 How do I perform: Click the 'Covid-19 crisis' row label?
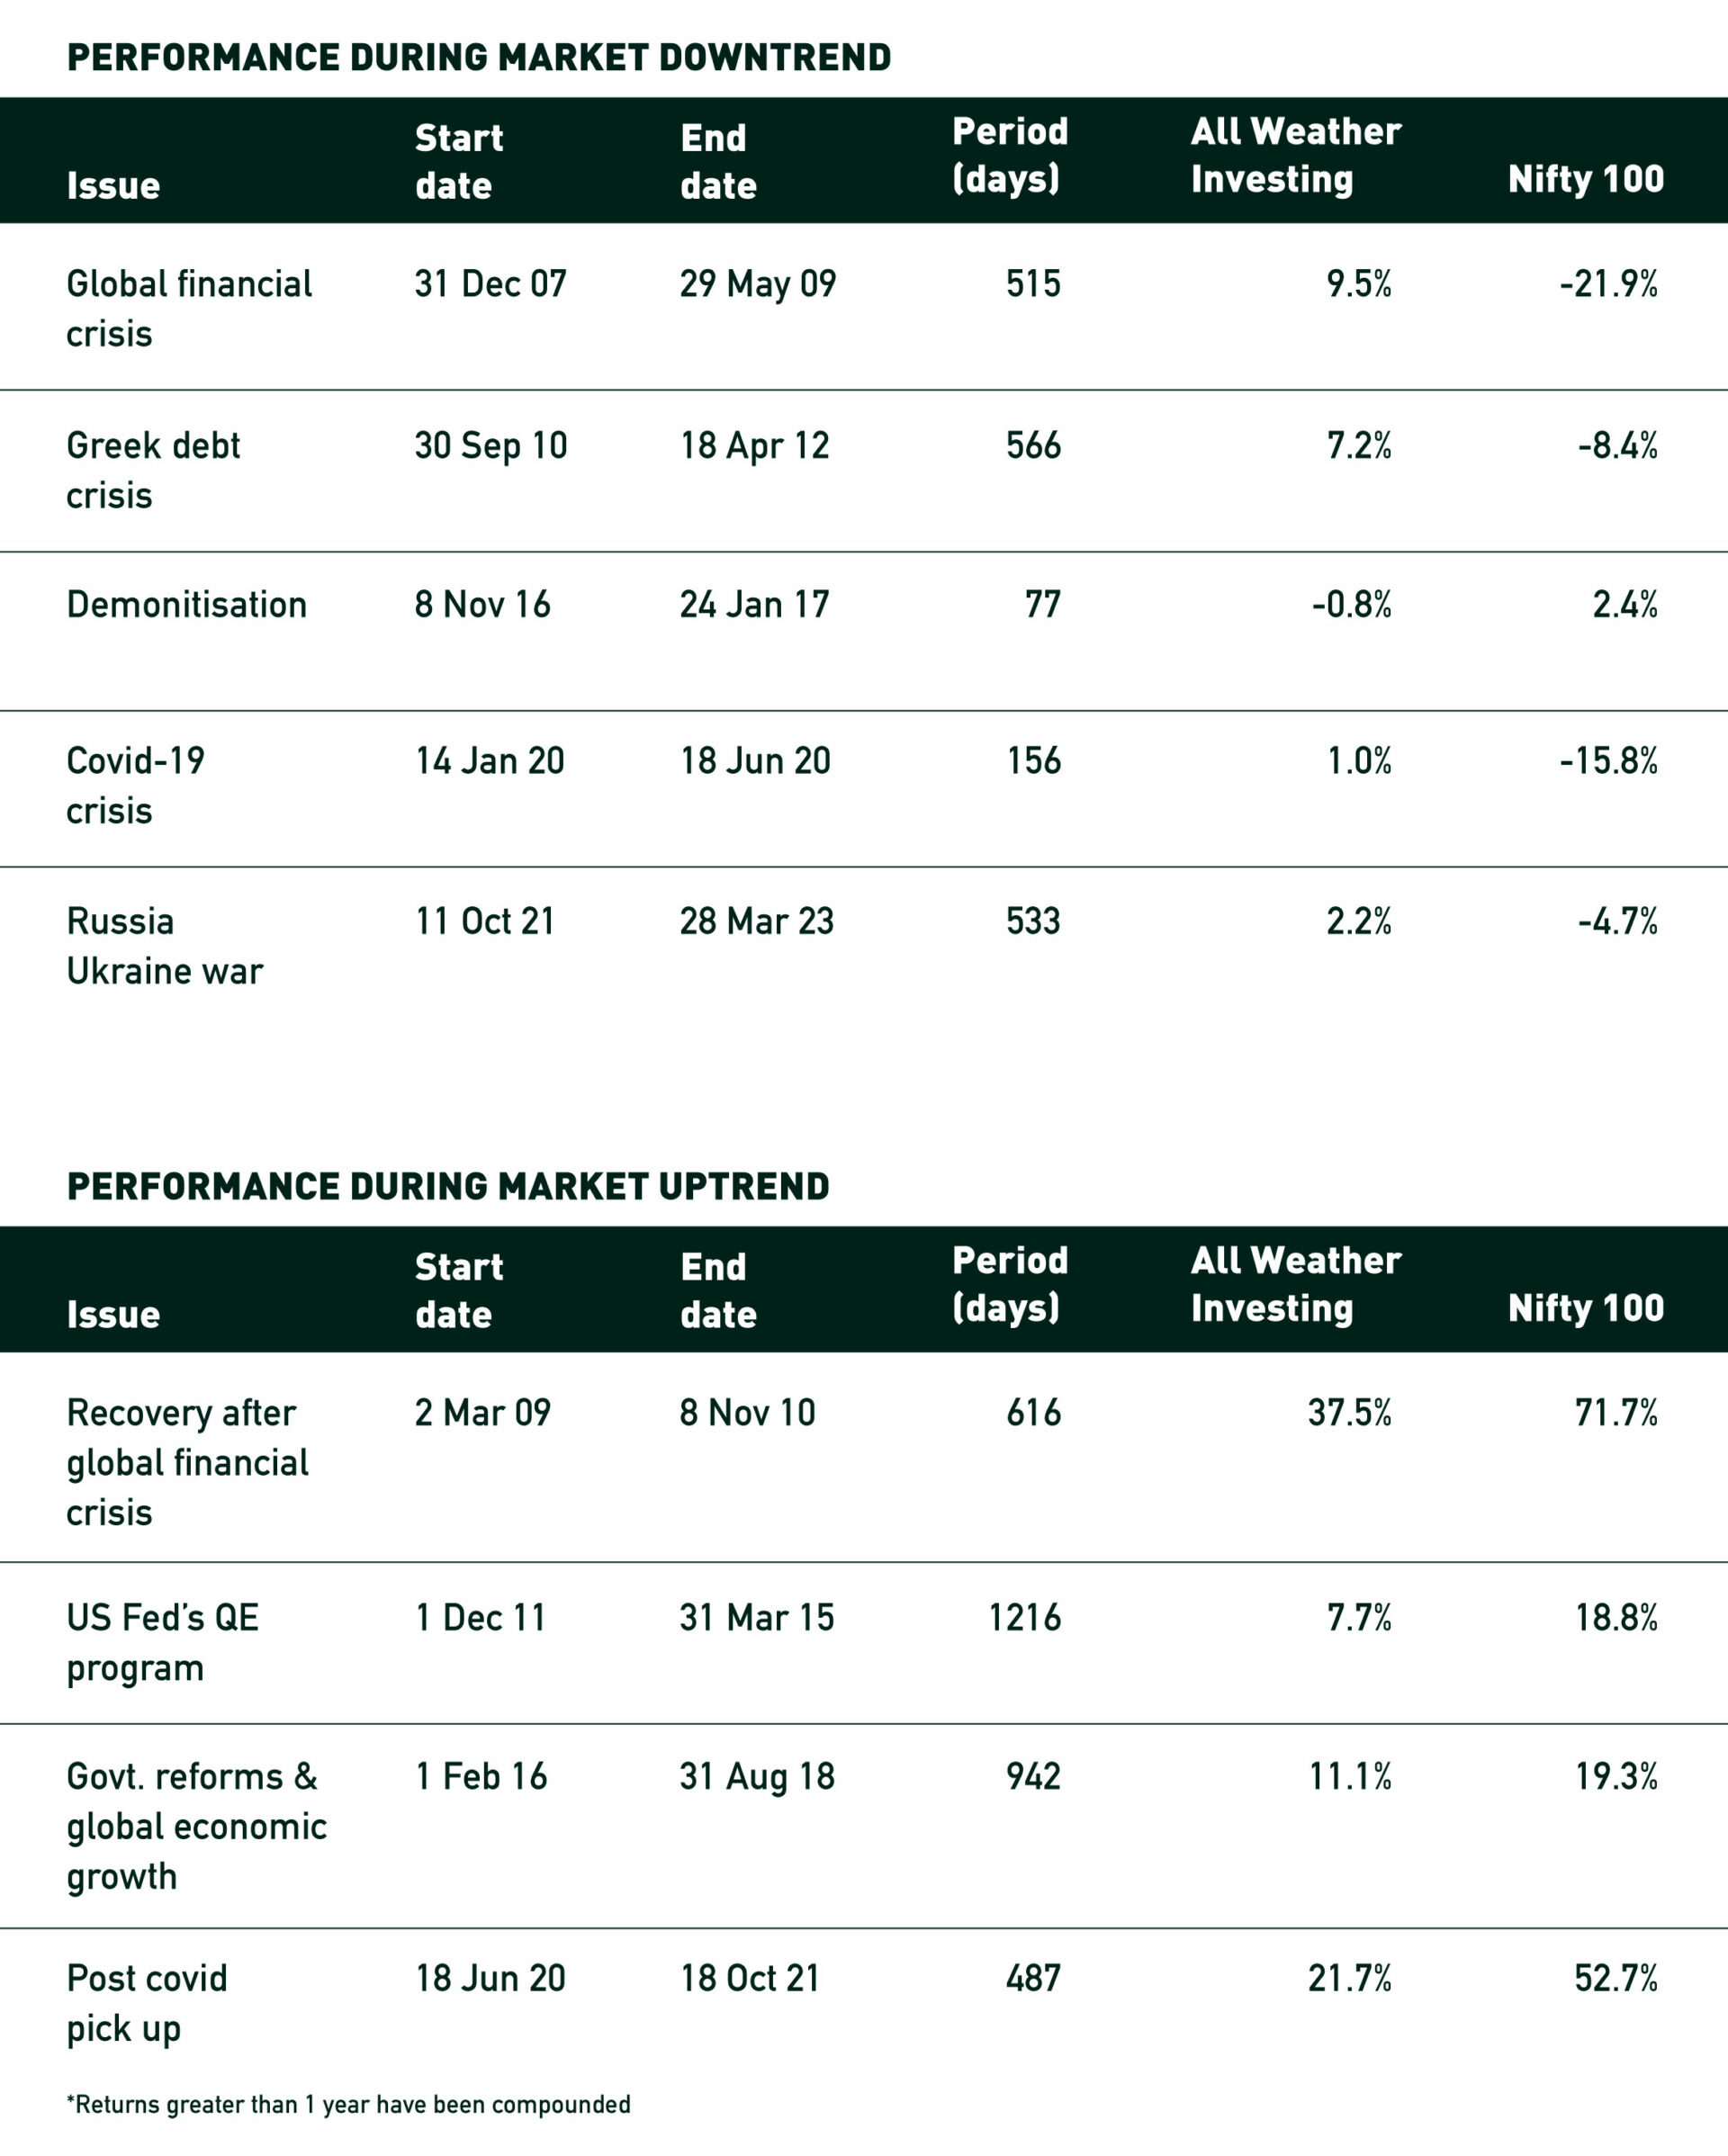point(135,785)
